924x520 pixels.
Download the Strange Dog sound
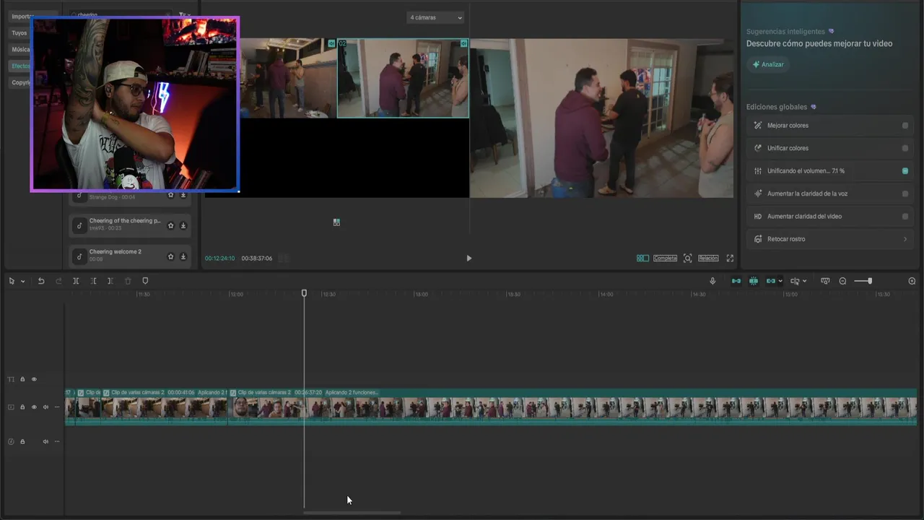(x=183, y=195)
